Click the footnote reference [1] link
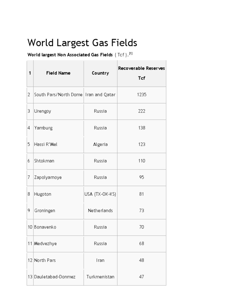The image size is (228, 304). [x=130, y=54]
